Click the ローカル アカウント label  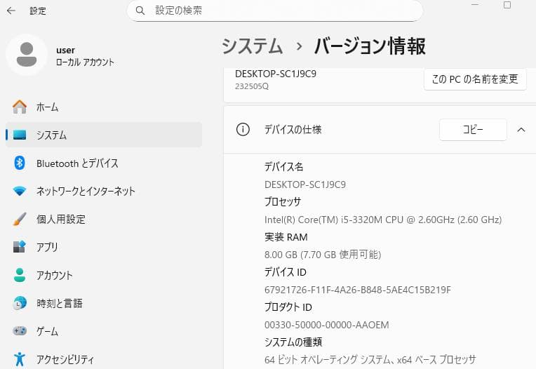[x=85, y=62]
